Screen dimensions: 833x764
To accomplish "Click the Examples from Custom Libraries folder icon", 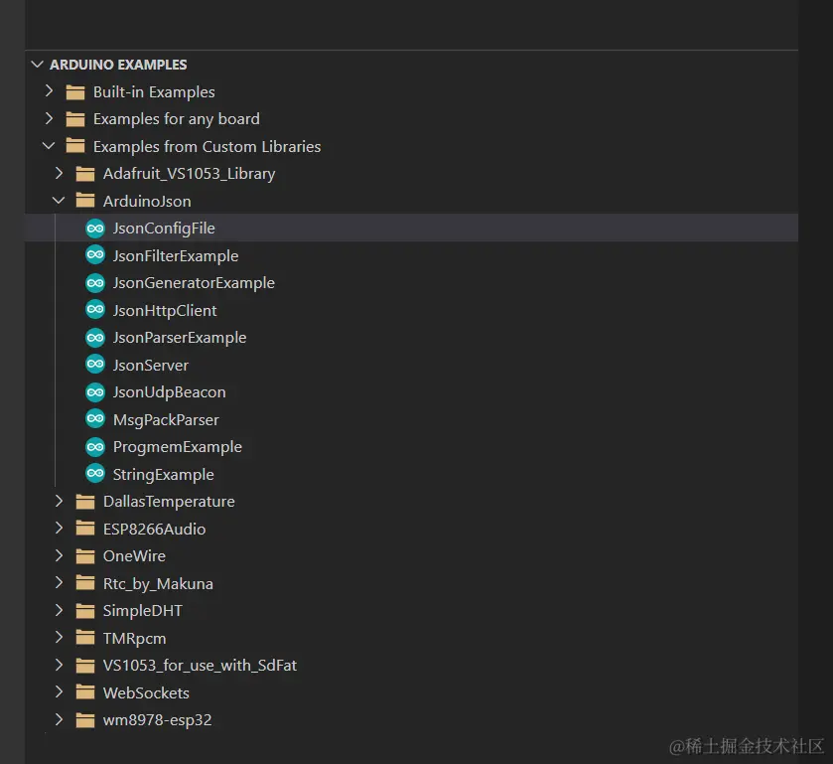I will pos(74,146).
